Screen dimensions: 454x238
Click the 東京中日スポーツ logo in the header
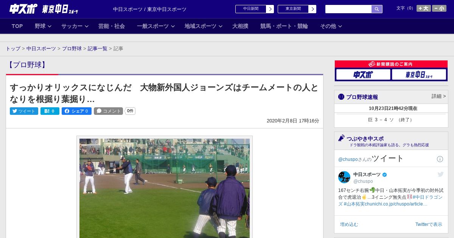click(60, 9)
